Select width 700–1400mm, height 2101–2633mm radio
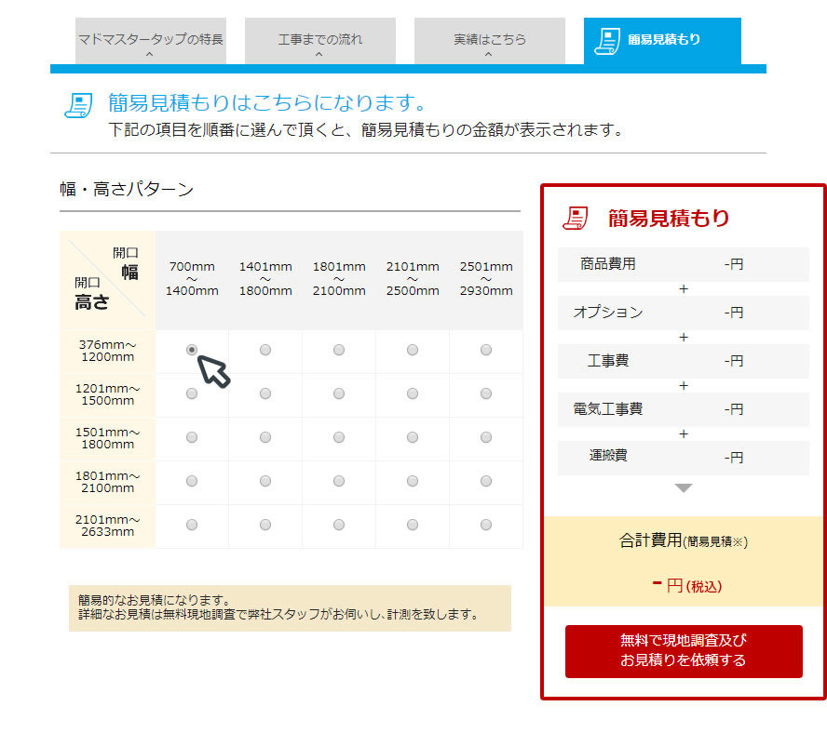The height and width of the screenshot is (733, 827). coord(192,525)
